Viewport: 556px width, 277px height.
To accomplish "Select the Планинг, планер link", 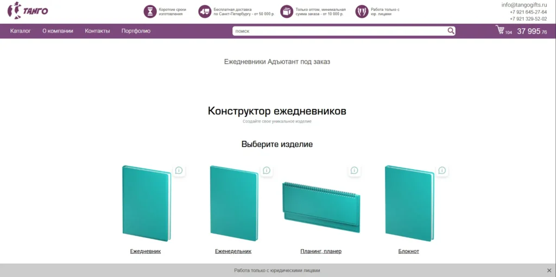I will [321, 251].
